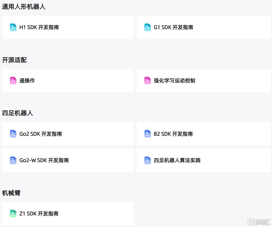Click the 四足机器人算法实践 document icon
Screen dimensions: 272x227
coord(147,160)
